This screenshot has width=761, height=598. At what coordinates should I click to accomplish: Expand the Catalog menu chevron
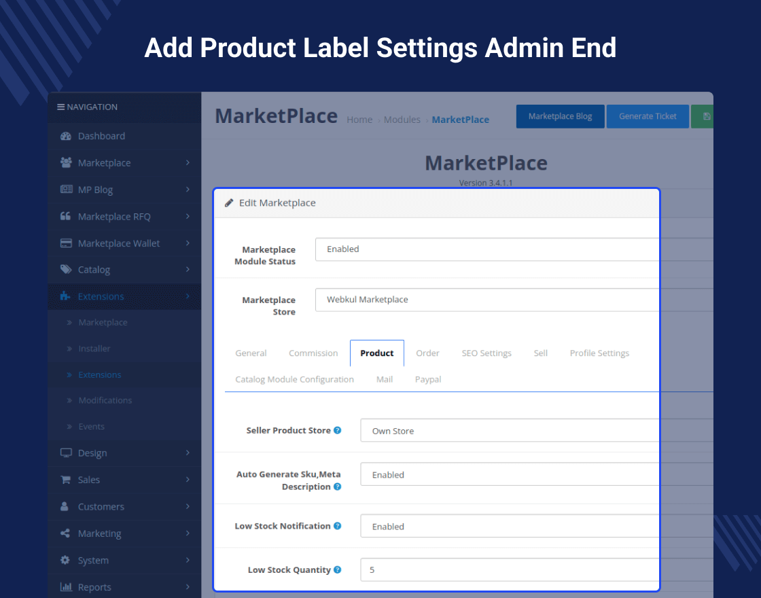click(x=188, y=269)
